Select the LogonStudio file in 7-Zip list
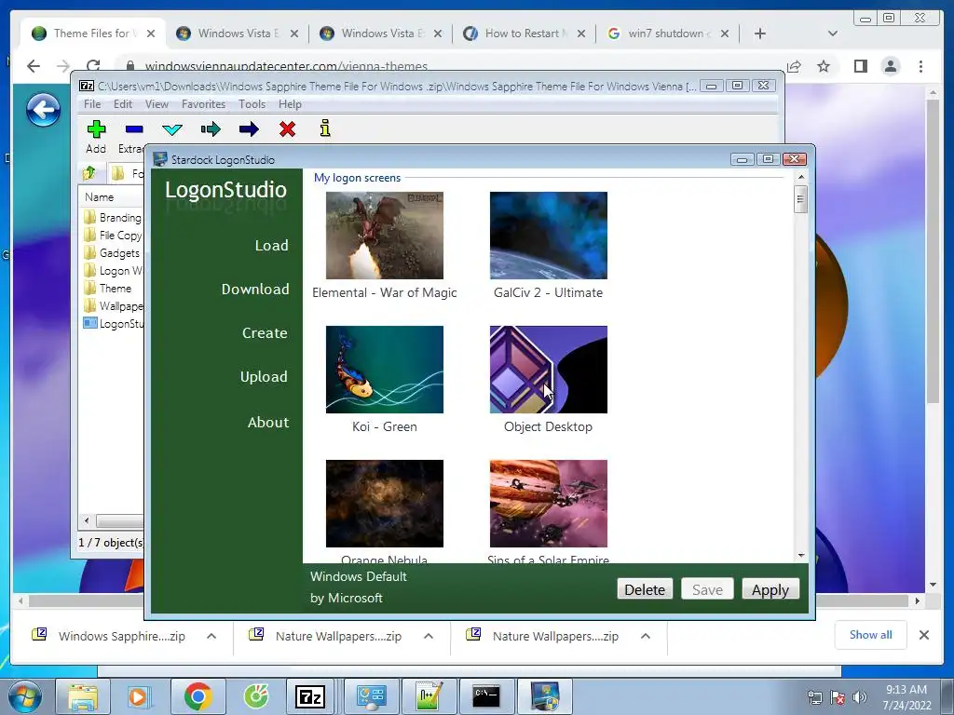This screenshot has width=954, height=715. [113, 323]
